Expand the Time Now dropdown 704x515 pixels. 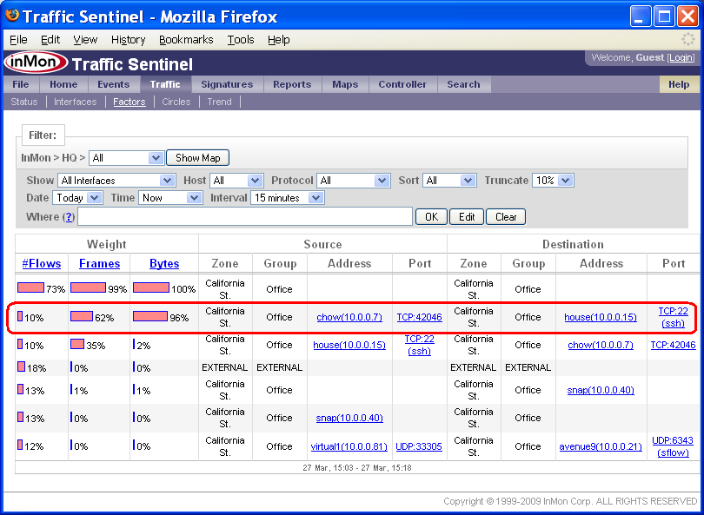[169, 198]
